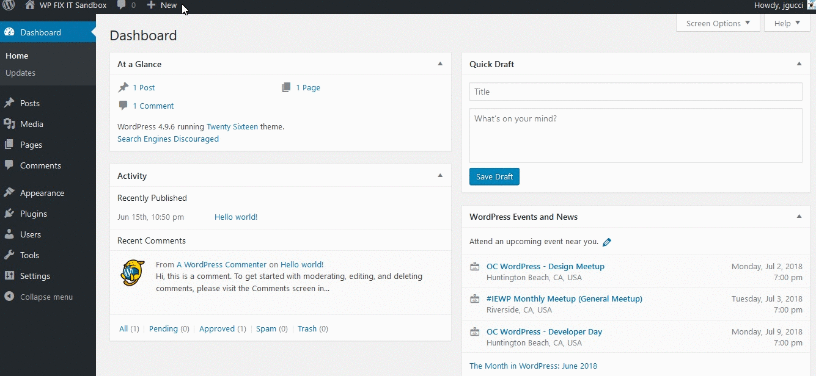Click Search Engines Discouraged link
Viewport: 816px width, 376px height.
click(x=168, y=139)
